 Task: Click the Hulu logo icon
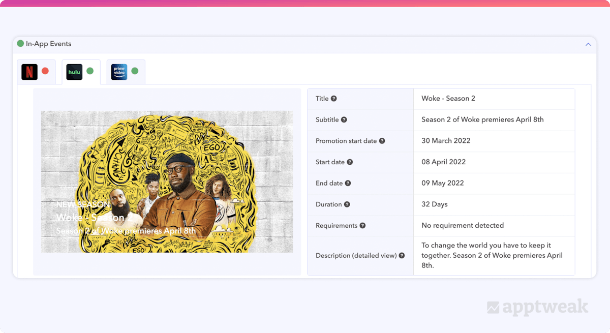(x=74, y=72)
